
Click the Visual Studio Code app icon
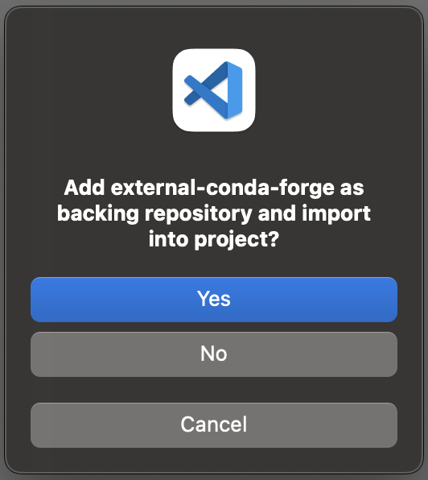[x=214, y=90]
